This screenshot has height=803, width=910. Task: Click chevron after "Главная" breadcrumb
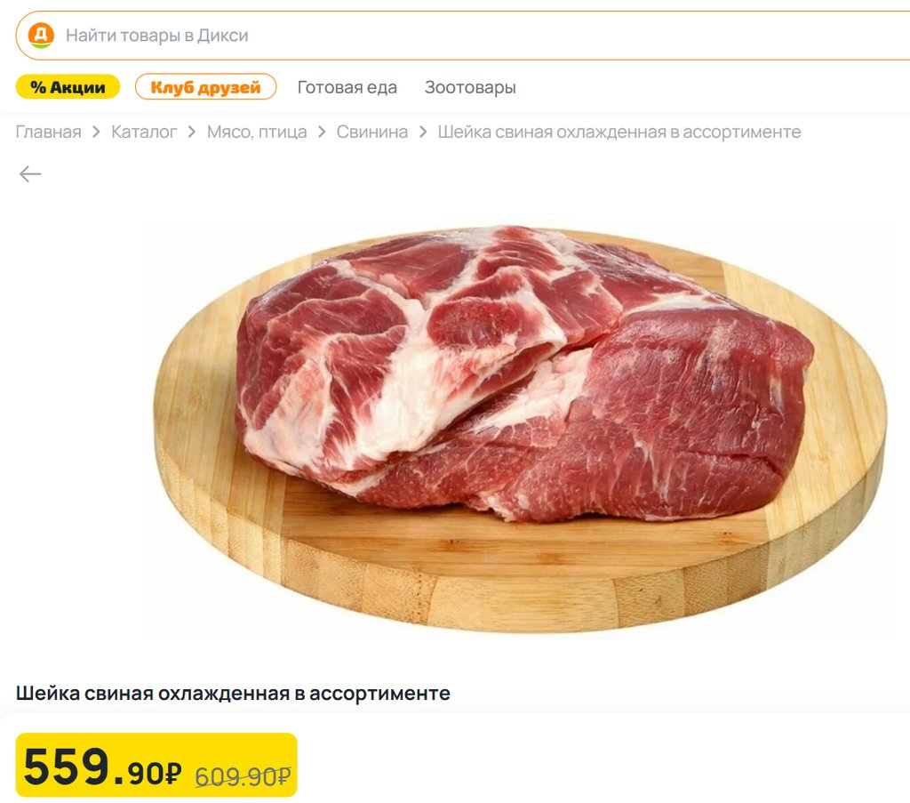click(x=96, y=132)
